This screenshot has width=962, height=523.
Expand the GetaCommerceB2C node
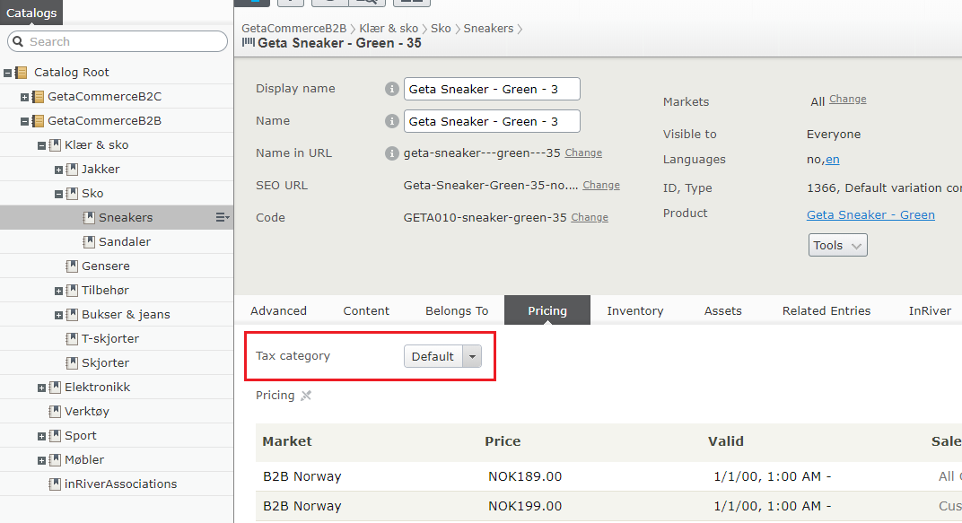pyautogui.click(x=24, y=97)
